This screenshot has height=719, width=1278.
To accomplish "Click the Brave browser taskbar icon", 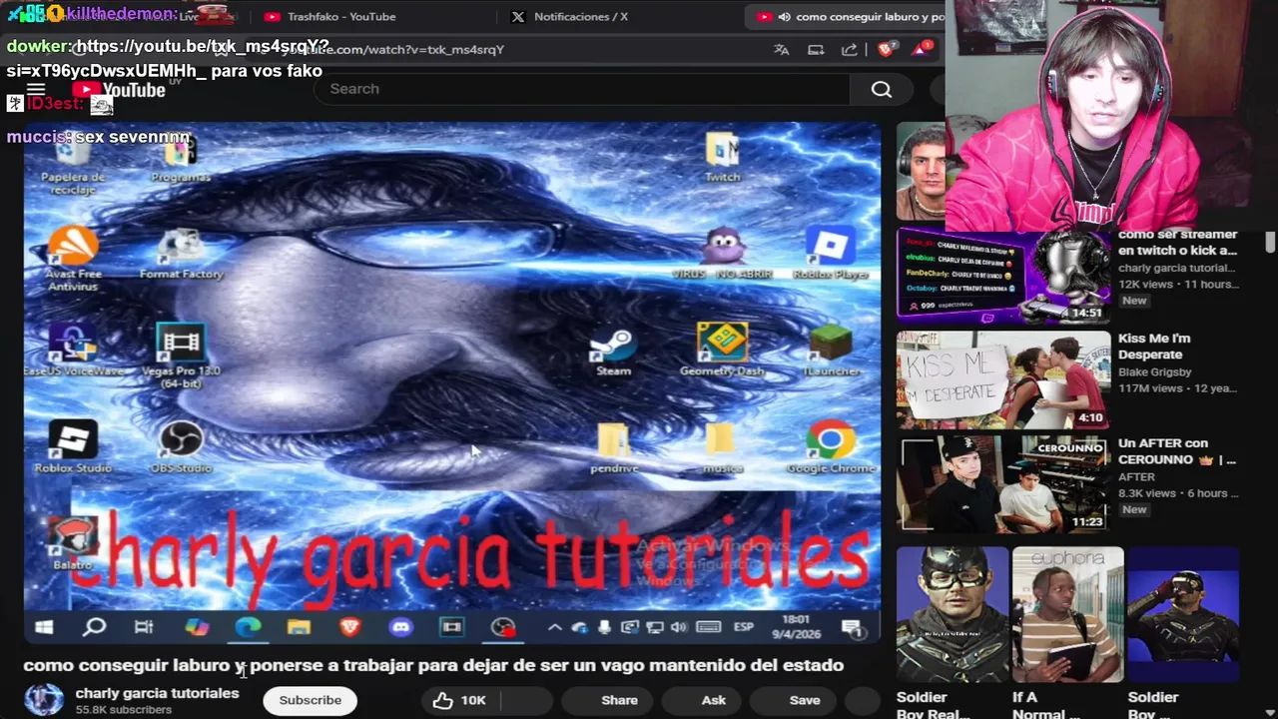I will tap(349, 627).
